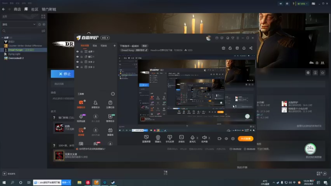331x186 pixels.
Task: Click Steam library recent clock icon
Action: coord(39,24)
